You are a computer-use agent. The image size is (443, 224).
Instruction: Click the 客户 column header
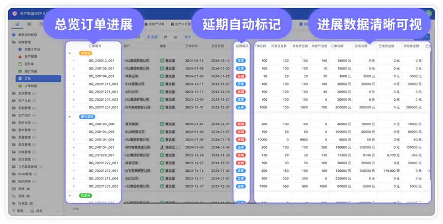coord(127,46)
